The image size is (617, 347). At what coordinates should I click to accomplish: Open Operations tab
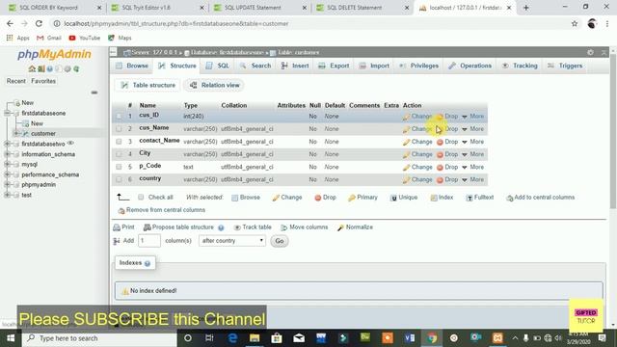coord(469,66)
